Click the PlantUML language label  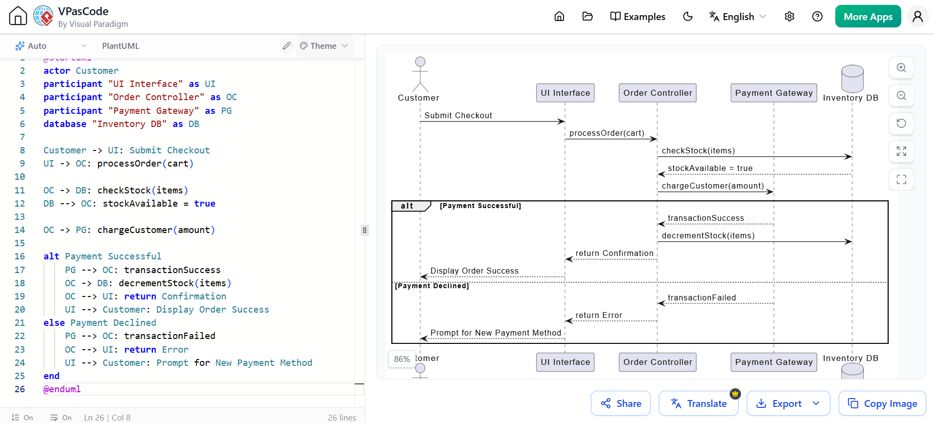[121, 46]
